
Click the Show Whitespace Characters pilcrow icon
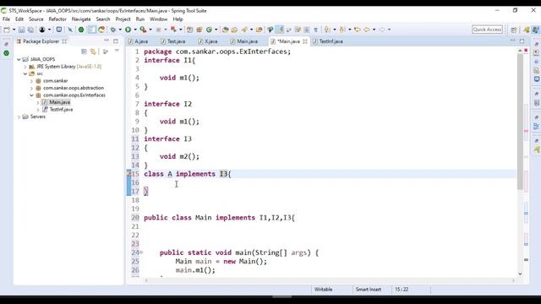(315, 30)
